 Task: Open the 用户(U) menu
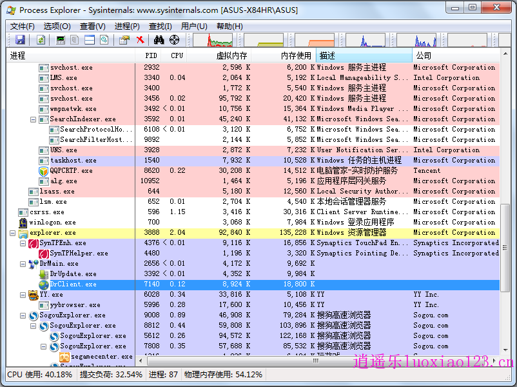194,26
